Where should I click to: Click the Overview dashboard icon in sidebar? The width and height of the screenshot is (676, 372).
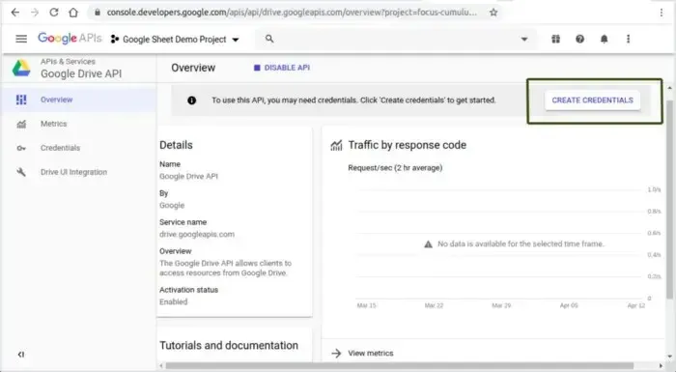point(21,100)
